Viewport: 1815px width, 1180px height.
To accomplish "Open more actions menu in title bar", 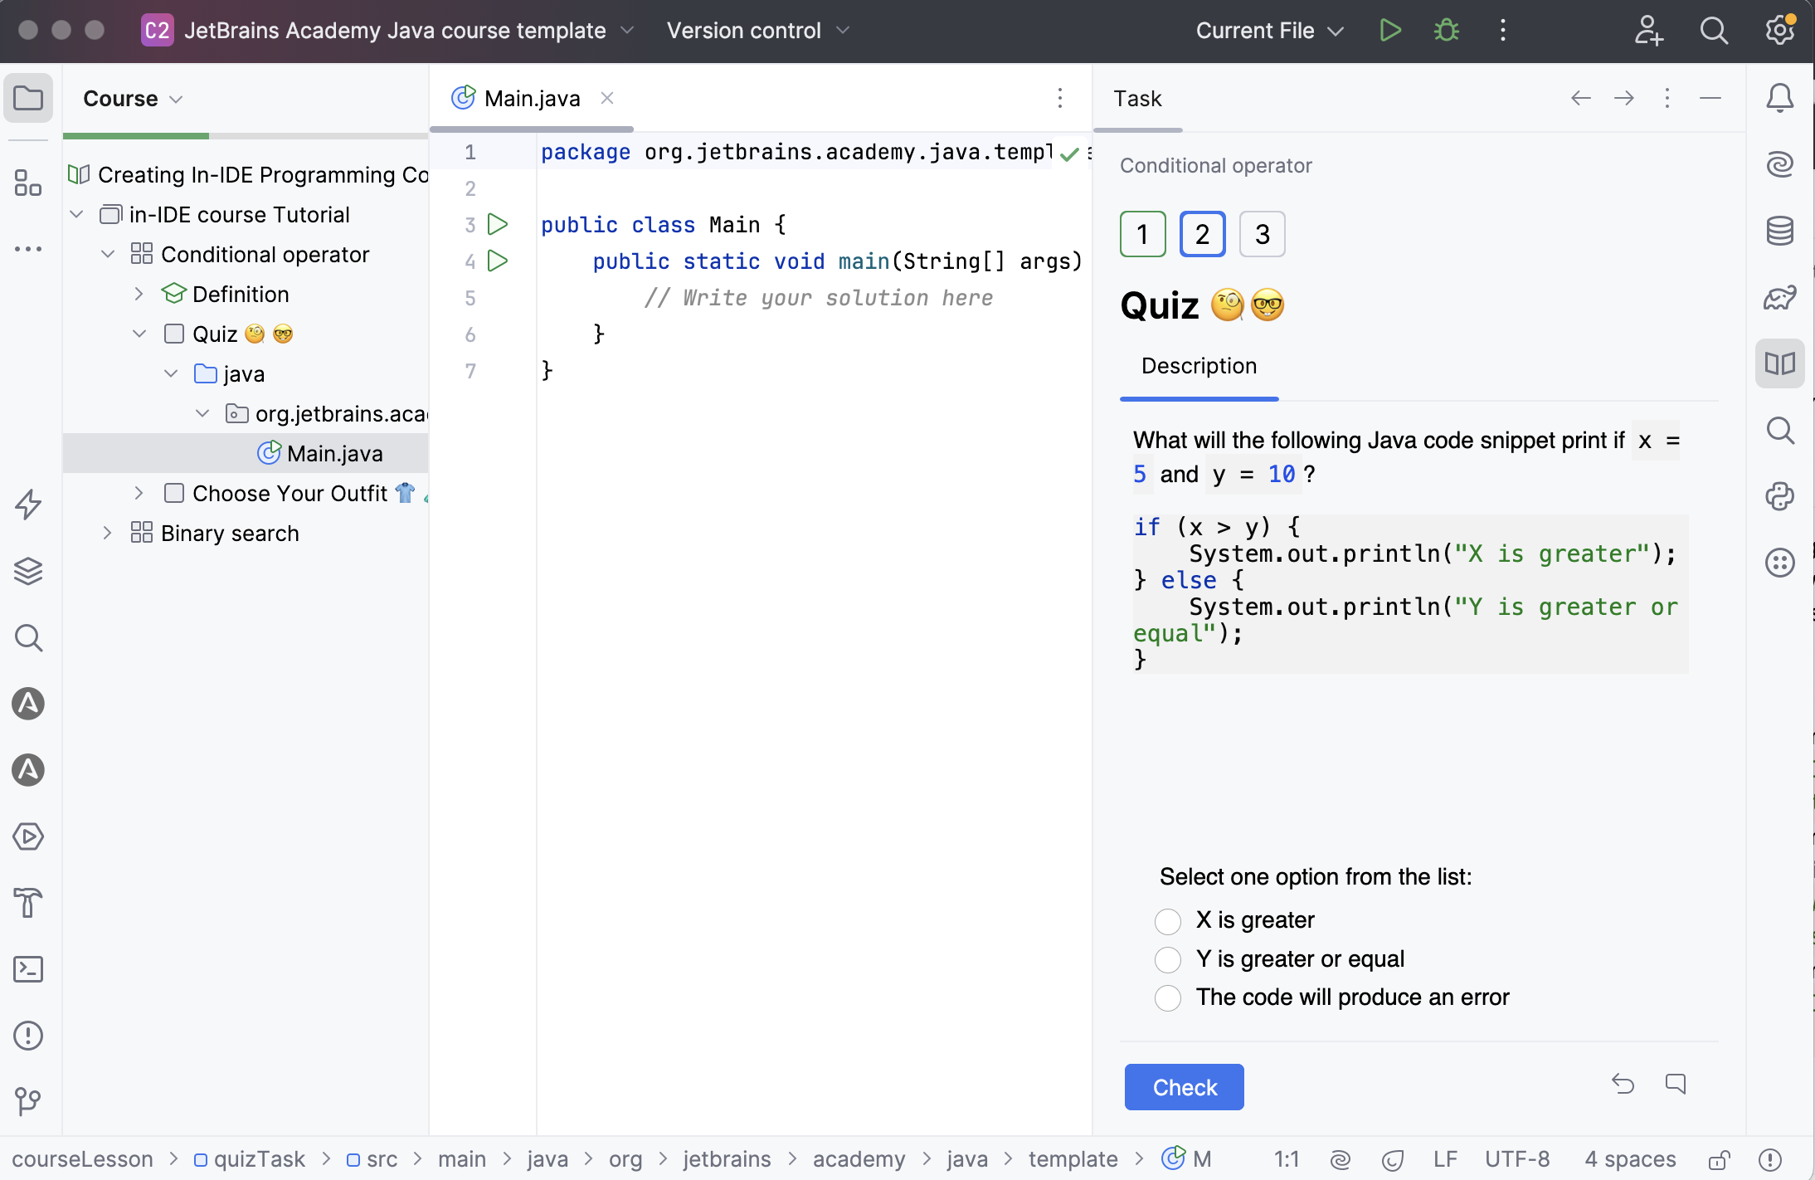I will point(1503,31).
